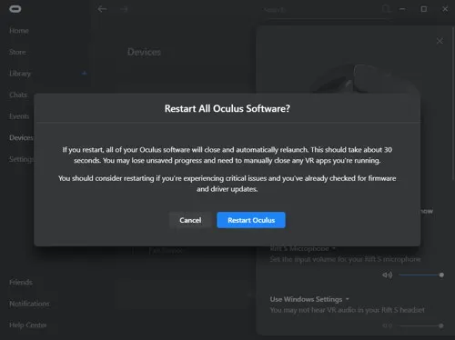
Task: Click the microphone volume speaker icon
Action: tap(388, 275)
